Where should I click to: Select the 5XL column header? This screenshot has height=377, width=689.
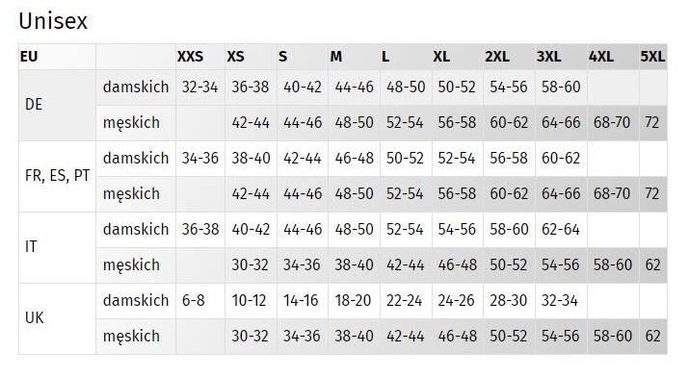coord(652,57)
